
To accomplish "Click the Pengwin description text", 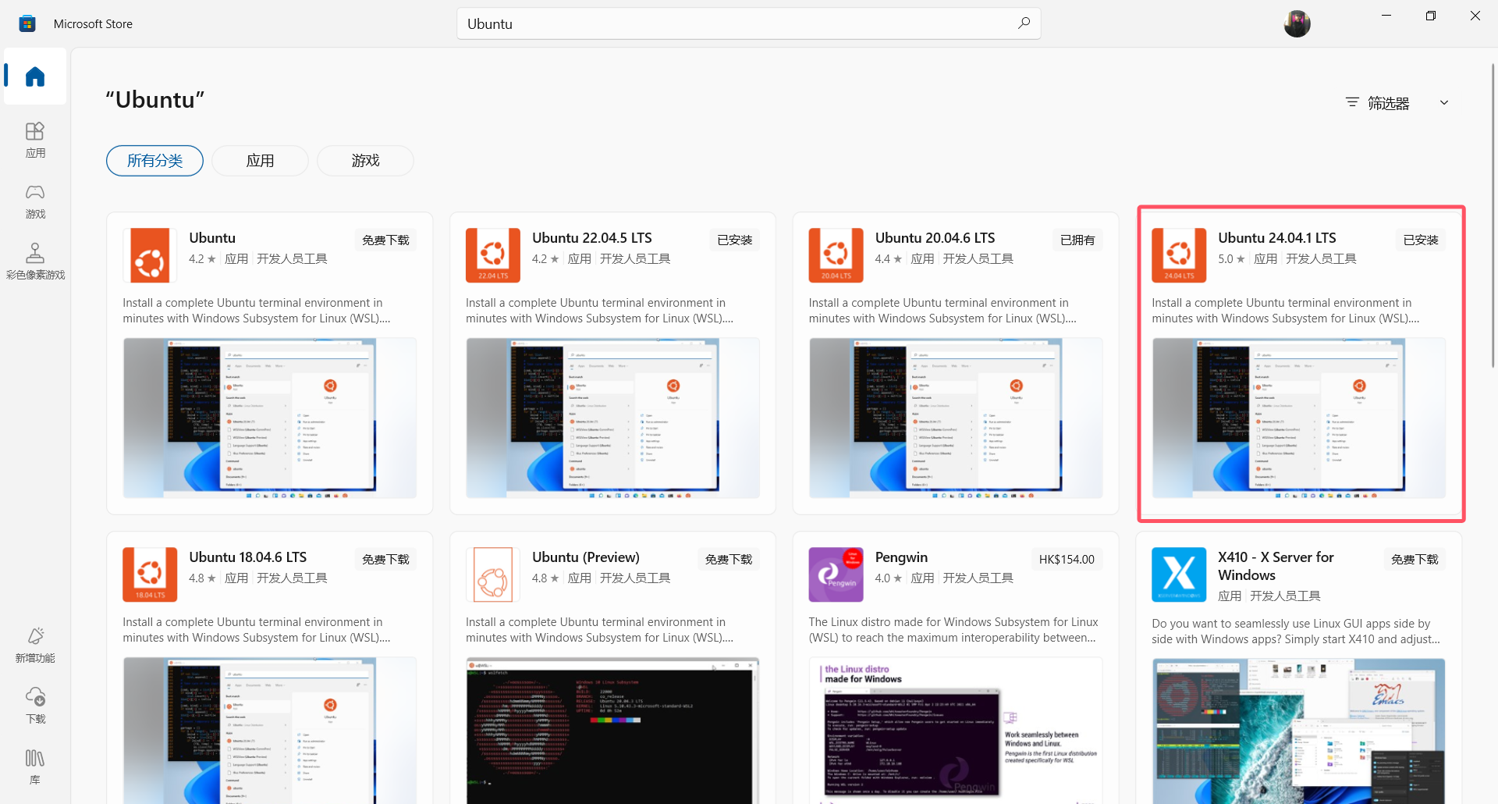I will coord(953,630).
